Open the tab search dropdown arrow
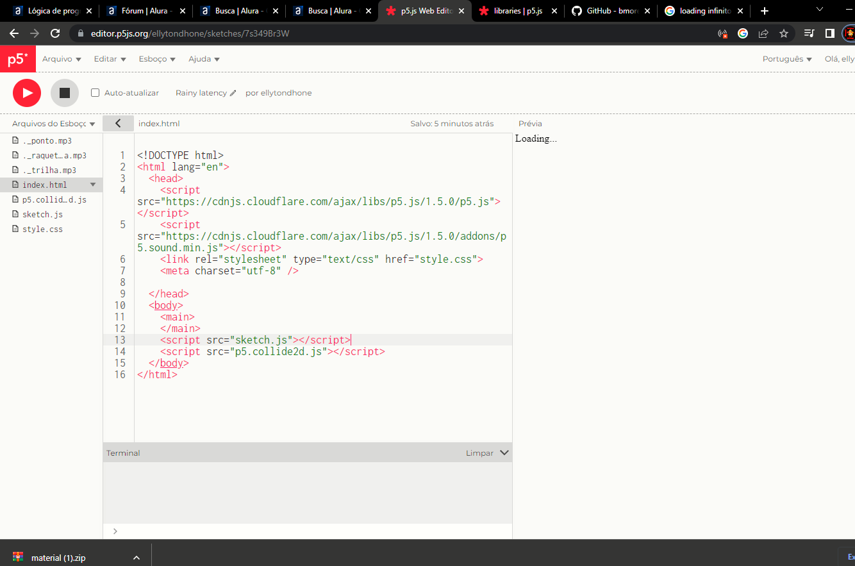The image size is (855, 566). click(819, 10)
